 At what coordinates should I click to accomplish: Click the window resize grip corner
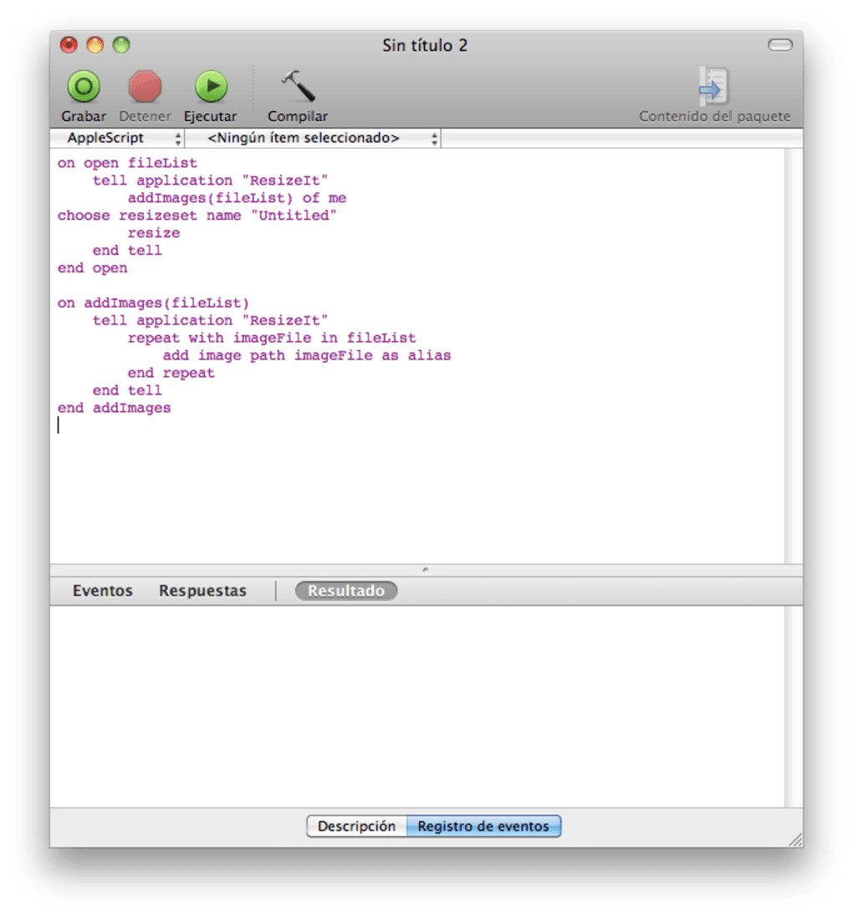pos(795,839)
